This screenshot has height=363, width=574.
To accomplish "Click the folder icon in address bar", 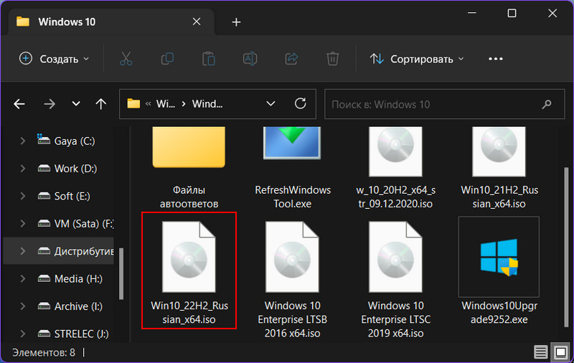I will click(x=133, y=104).
